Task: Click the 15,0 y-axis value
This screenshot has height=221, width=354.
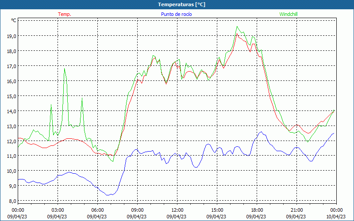Action: point(12,96)
